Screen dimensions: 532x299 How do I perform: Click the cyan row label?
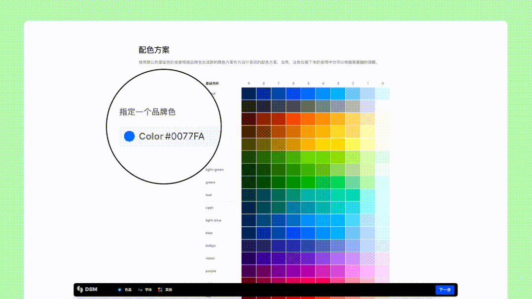[x=209, y=208]
